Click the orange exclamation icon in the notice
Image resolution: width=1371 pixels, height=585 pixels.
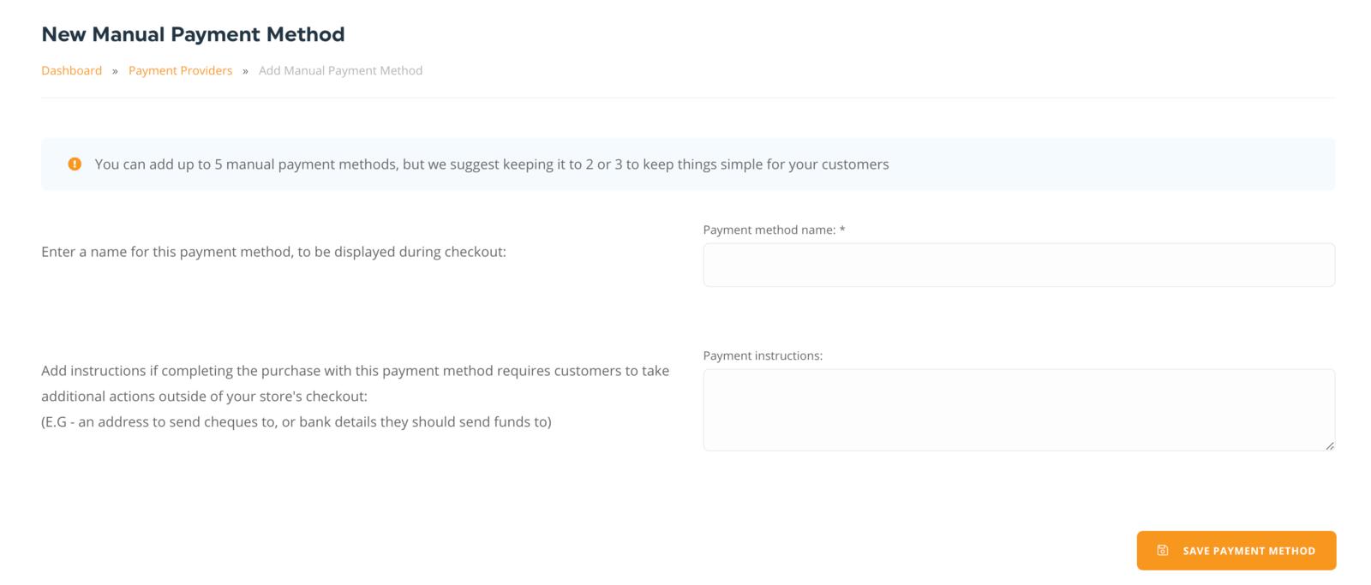tap(75, 164)
